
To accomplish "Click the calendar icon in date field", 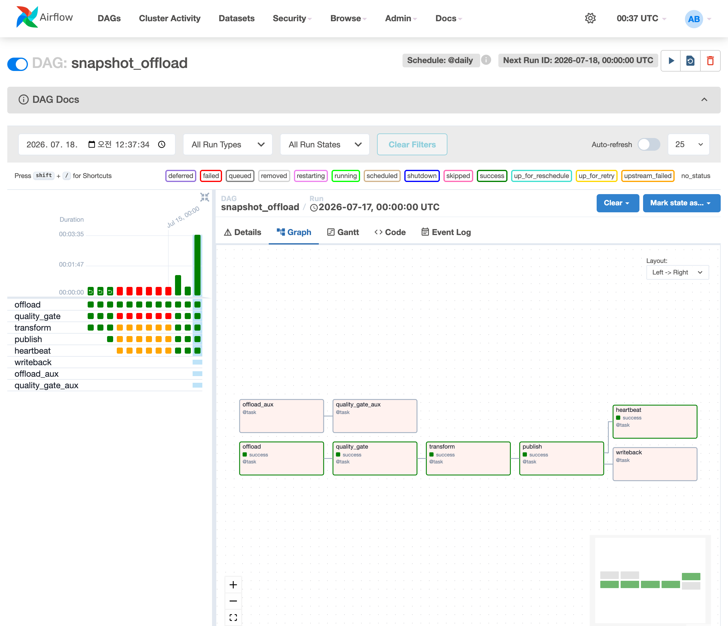I will [x=91, y=144].
